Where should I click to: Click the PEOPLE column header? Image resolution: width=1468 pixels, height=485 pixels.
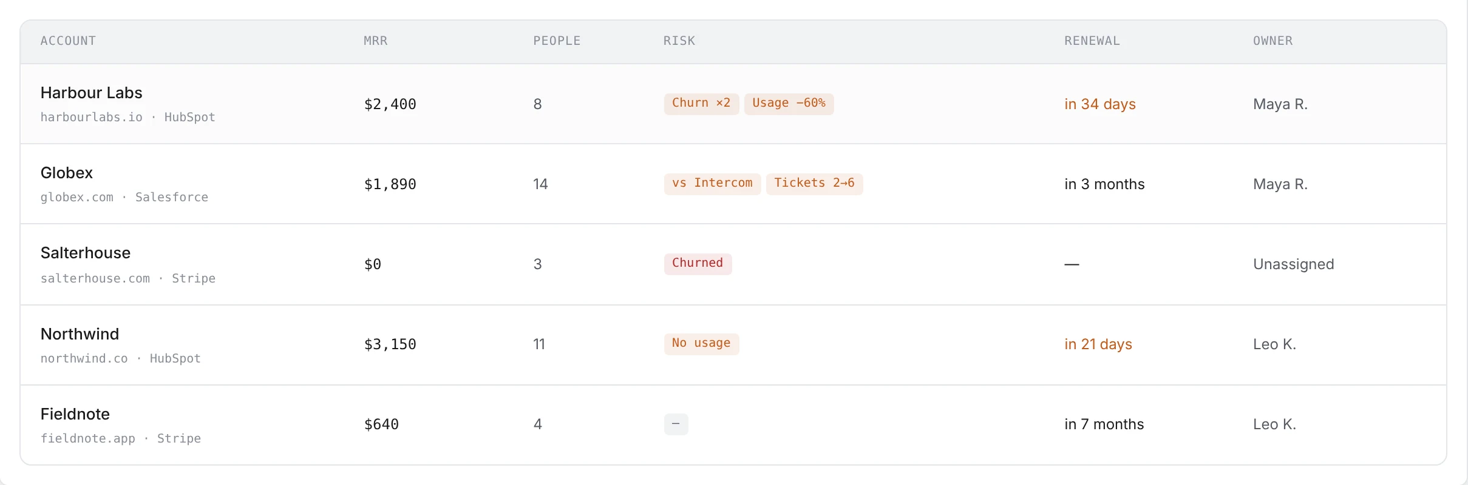coord(557,41)
